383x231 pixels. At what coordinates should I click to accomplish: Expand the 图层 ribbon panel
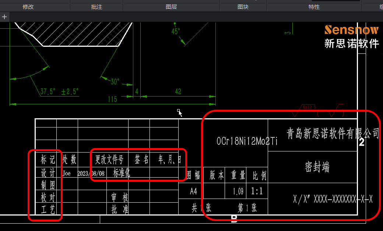tap(171, 7)
